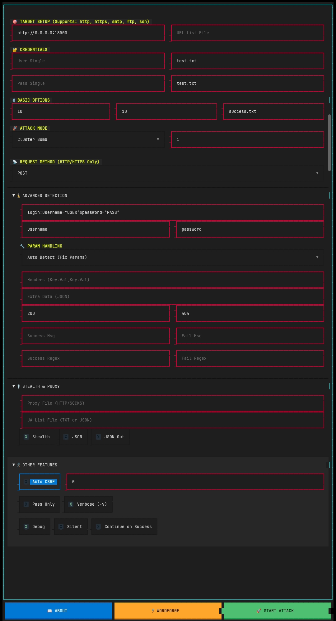Click the Success Regex field
The width and height of the screenshot is (336, 621).
96,358
